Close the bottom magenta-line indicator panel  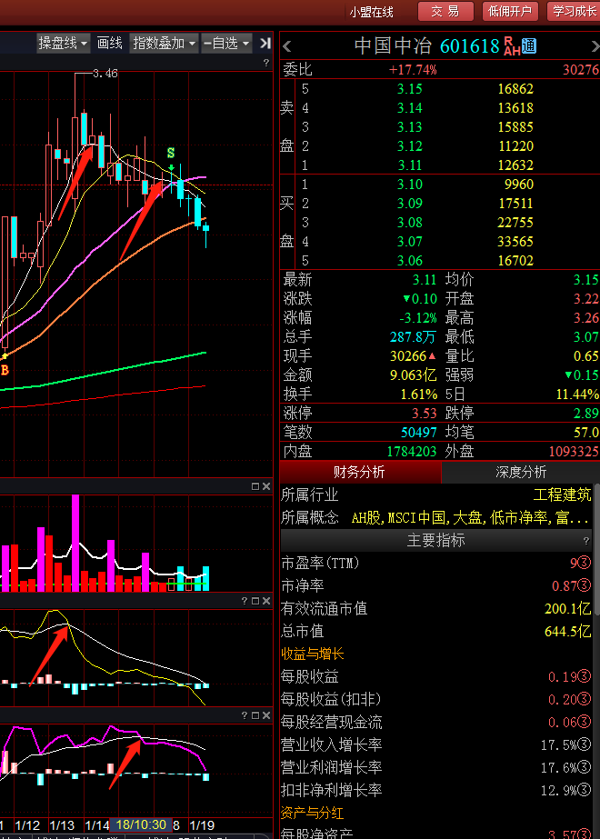click(x=266, y=715)
